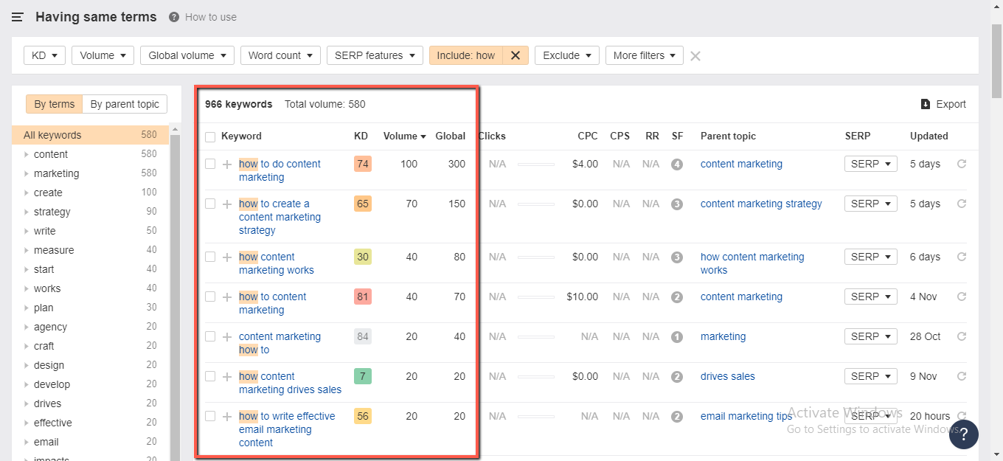The height and width of the screenshot is (461, 1003).
Task: Click the How to use help icon
Action: (174, 17)
